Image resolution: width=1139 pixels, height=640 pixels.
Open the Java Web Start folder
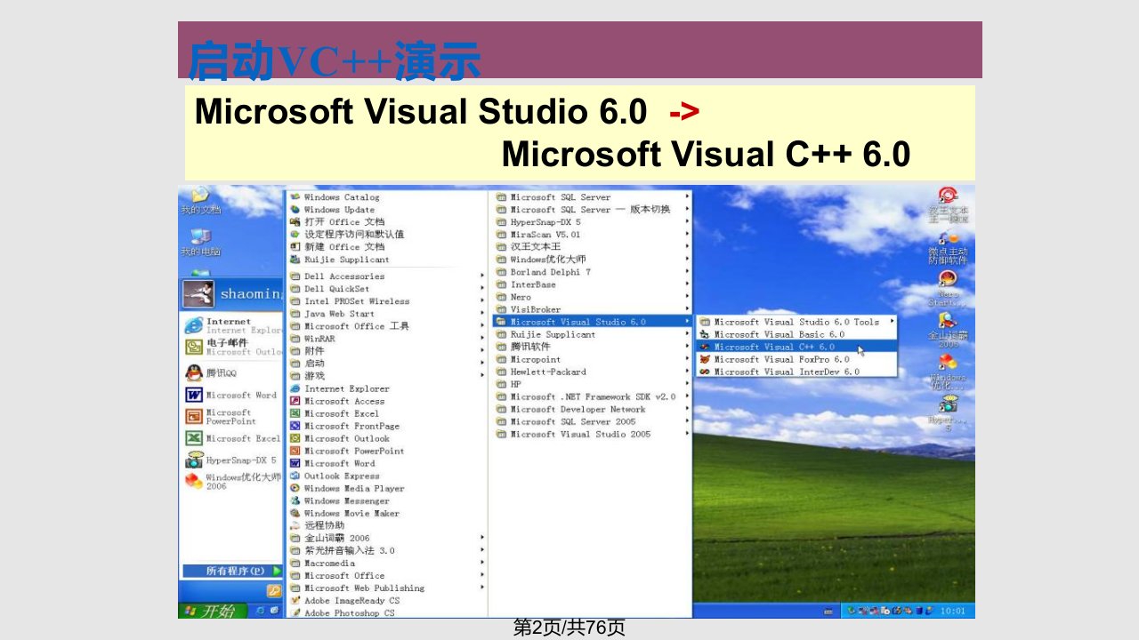388,314
